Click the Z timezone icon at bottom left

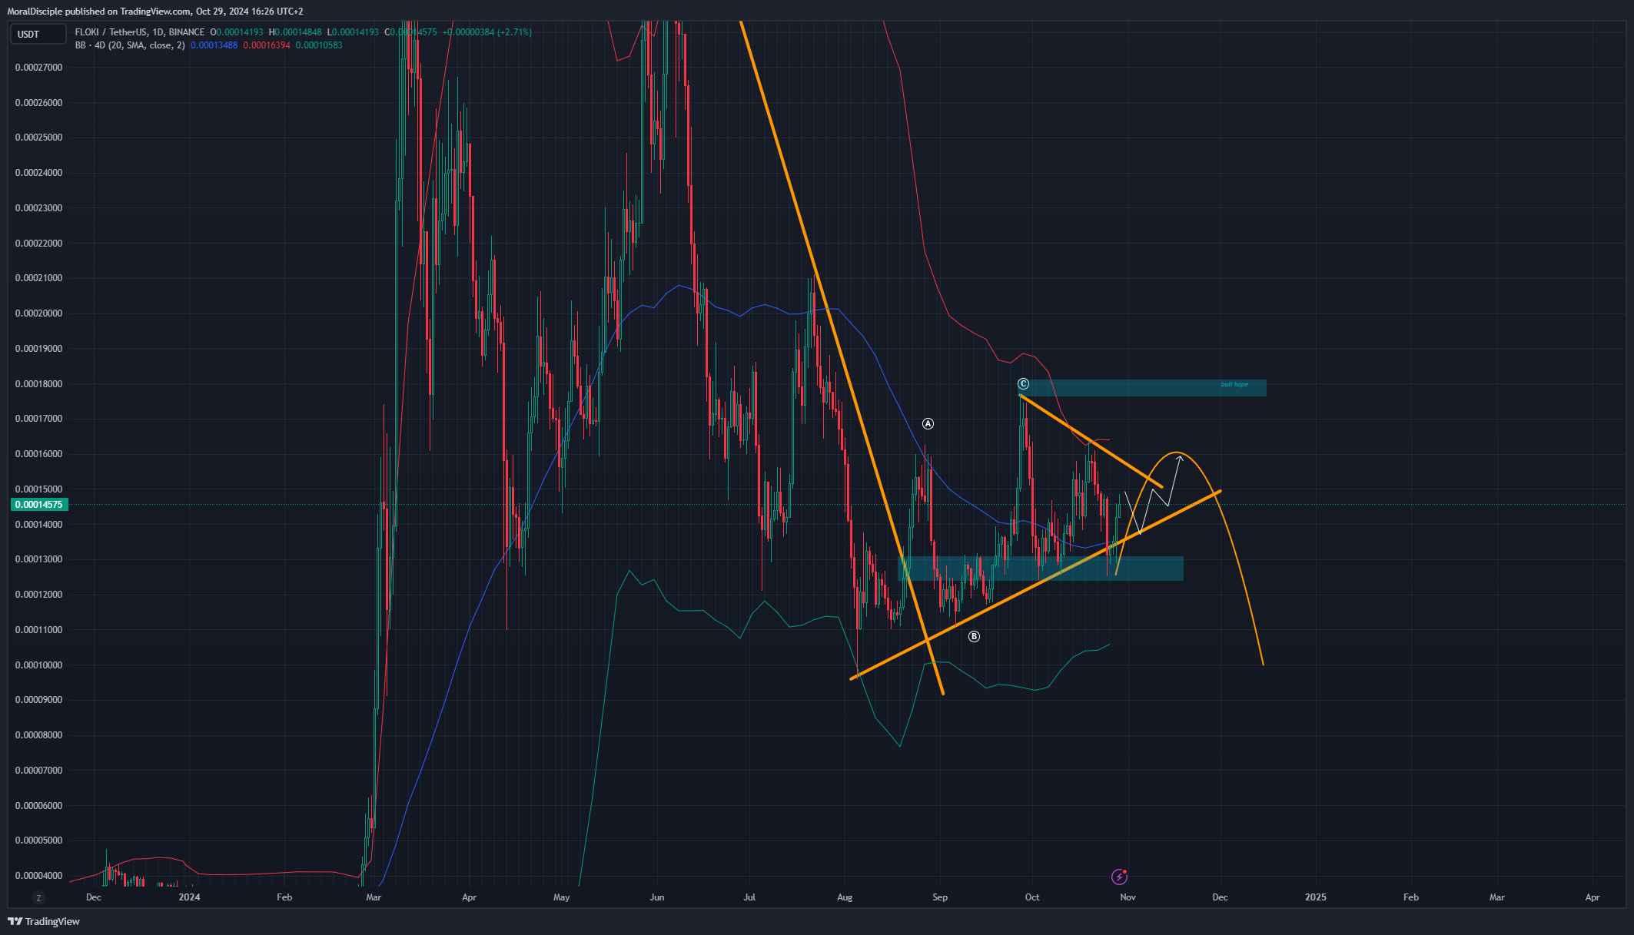38,897
